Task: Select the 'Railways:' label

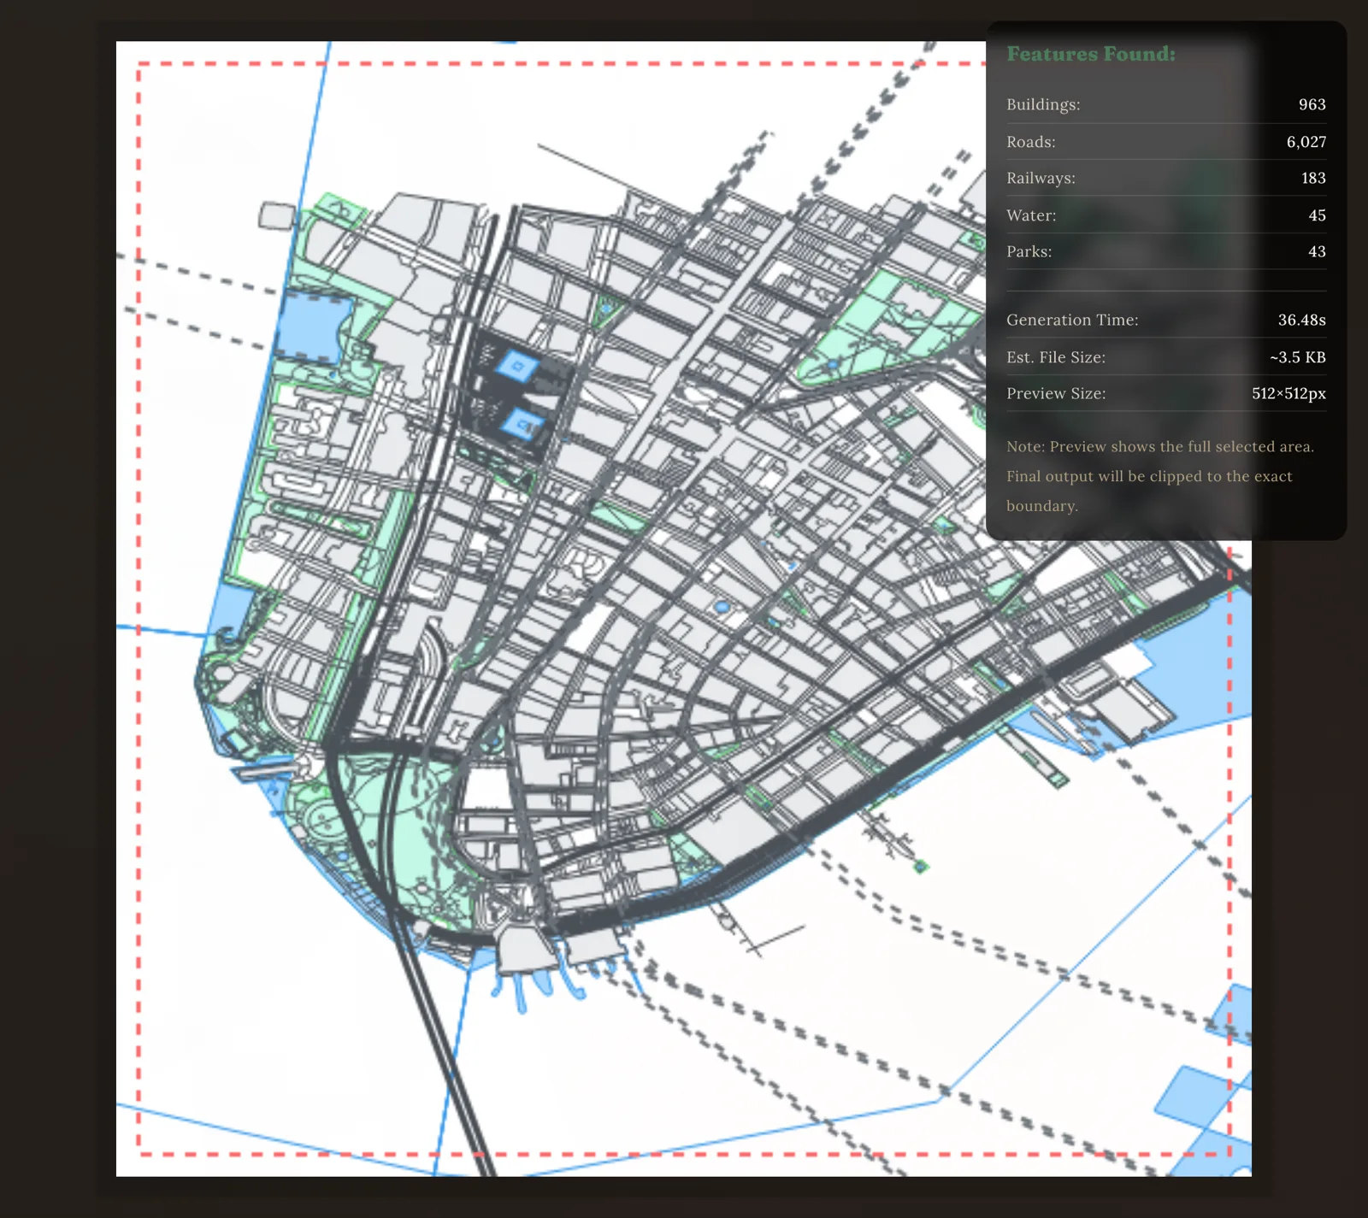Action: click(1041, 178)
